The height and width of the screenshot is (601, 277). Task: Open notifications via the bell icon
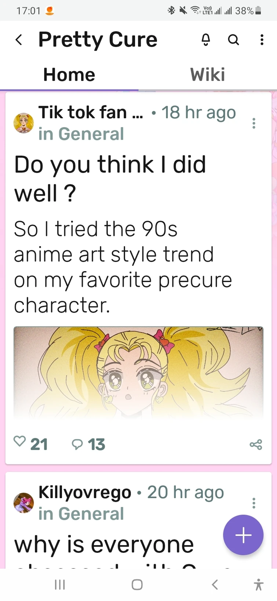[x=205, y=40]
